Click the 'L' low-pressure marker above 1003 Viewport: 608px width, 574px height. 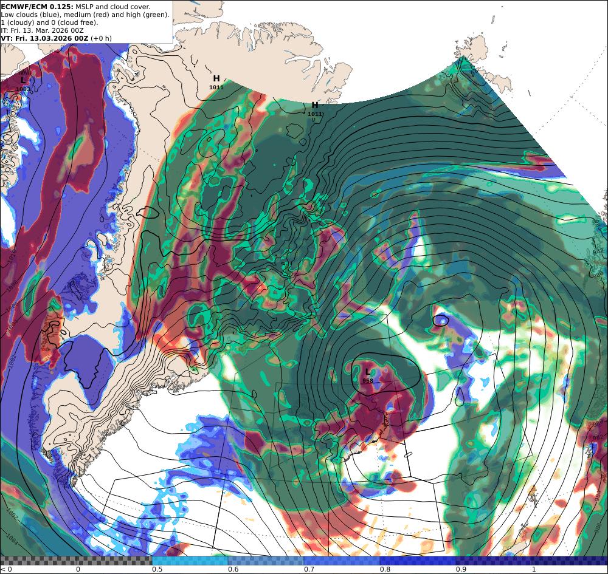click(23, 81)
